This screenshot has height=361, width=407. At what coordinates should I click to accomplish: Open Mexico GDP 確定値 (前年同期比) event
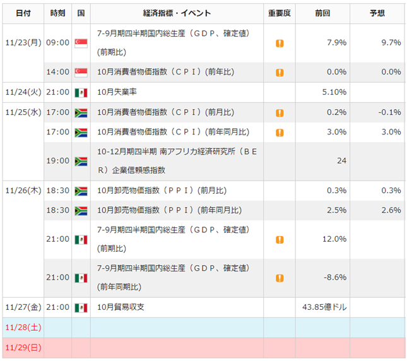(x=173, y=278)
